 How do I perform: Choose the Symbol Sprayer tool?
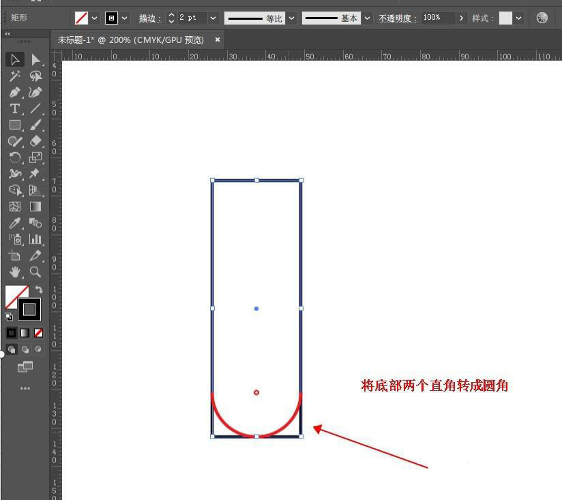15,239
